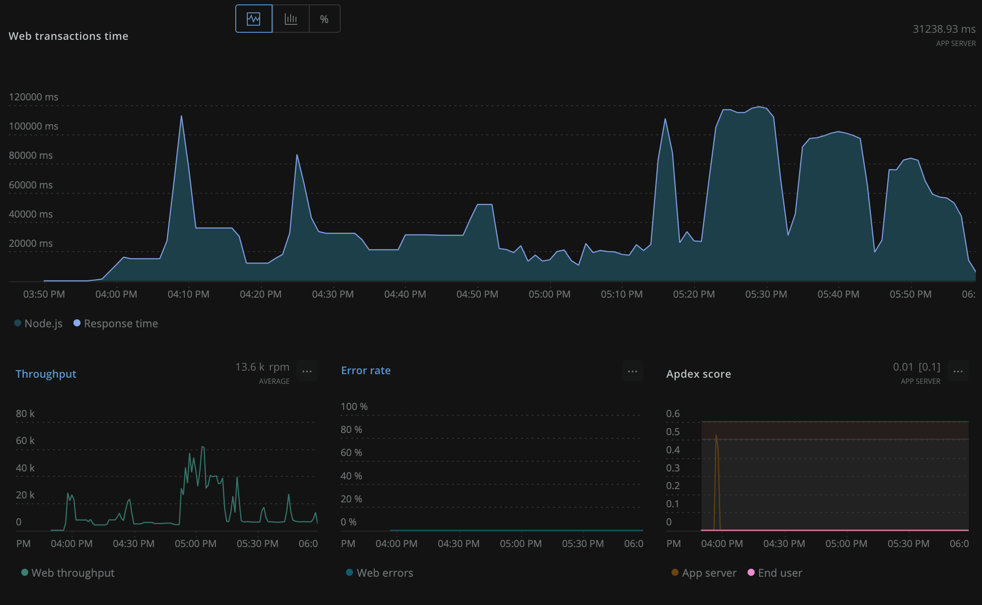Open the Throughput chart link
Viewport: 982px width, 605px height.
(46, 374)
